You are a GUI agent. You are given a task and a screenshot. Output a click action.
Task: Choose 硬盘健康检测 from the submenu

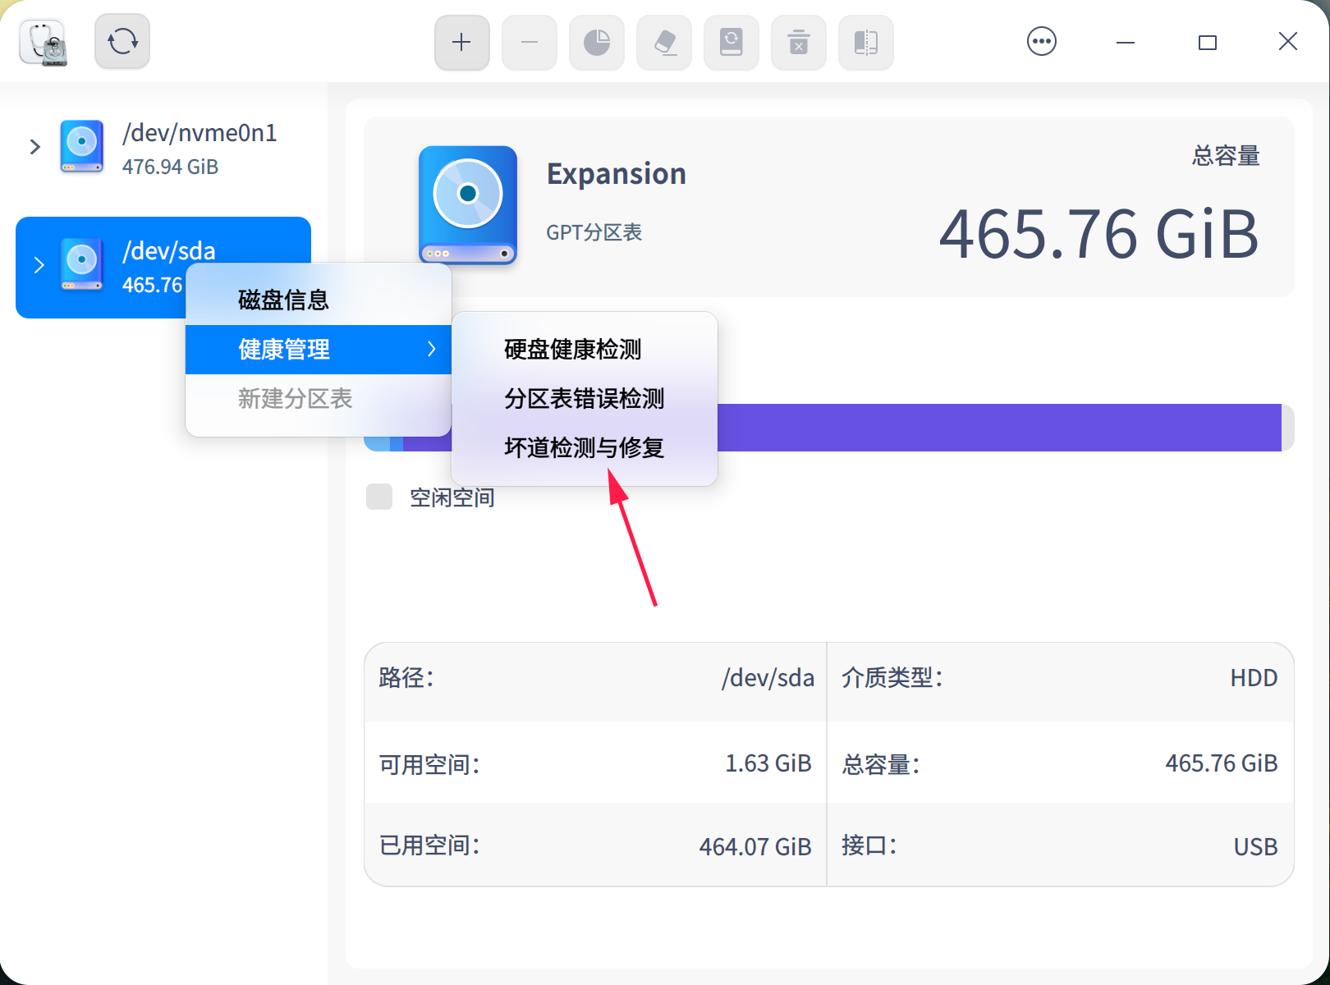tap(585, 350)
